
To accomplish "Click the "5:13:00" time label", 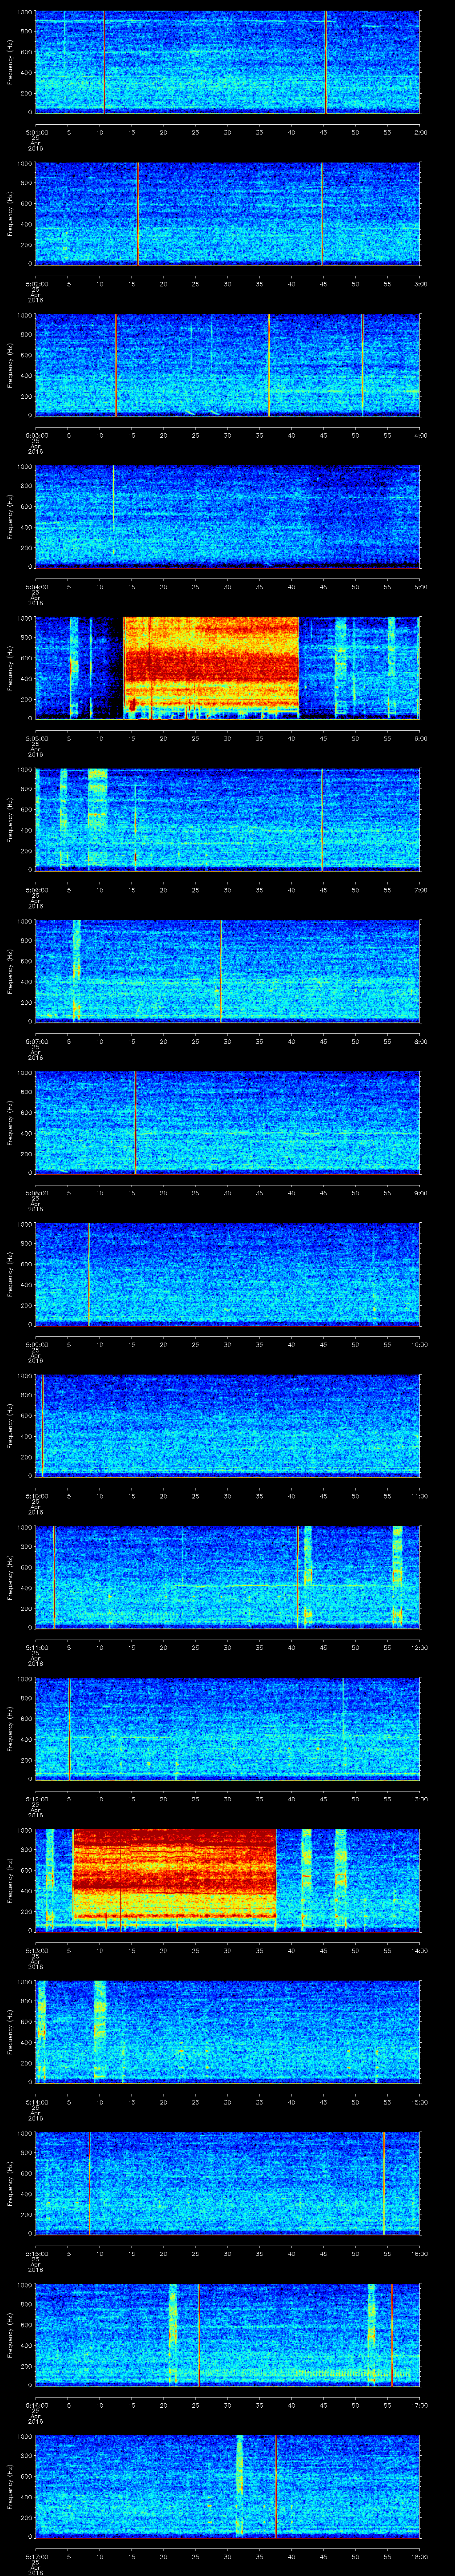I will pos(36,1950).
